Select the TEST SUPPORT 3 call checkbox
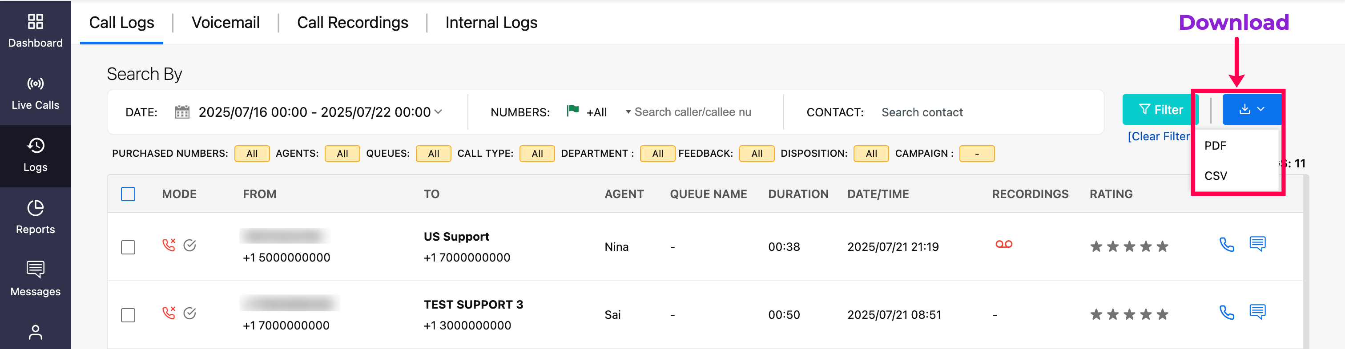The width and height of the screenshot is (1345, 349). click(x=128, y=315)
